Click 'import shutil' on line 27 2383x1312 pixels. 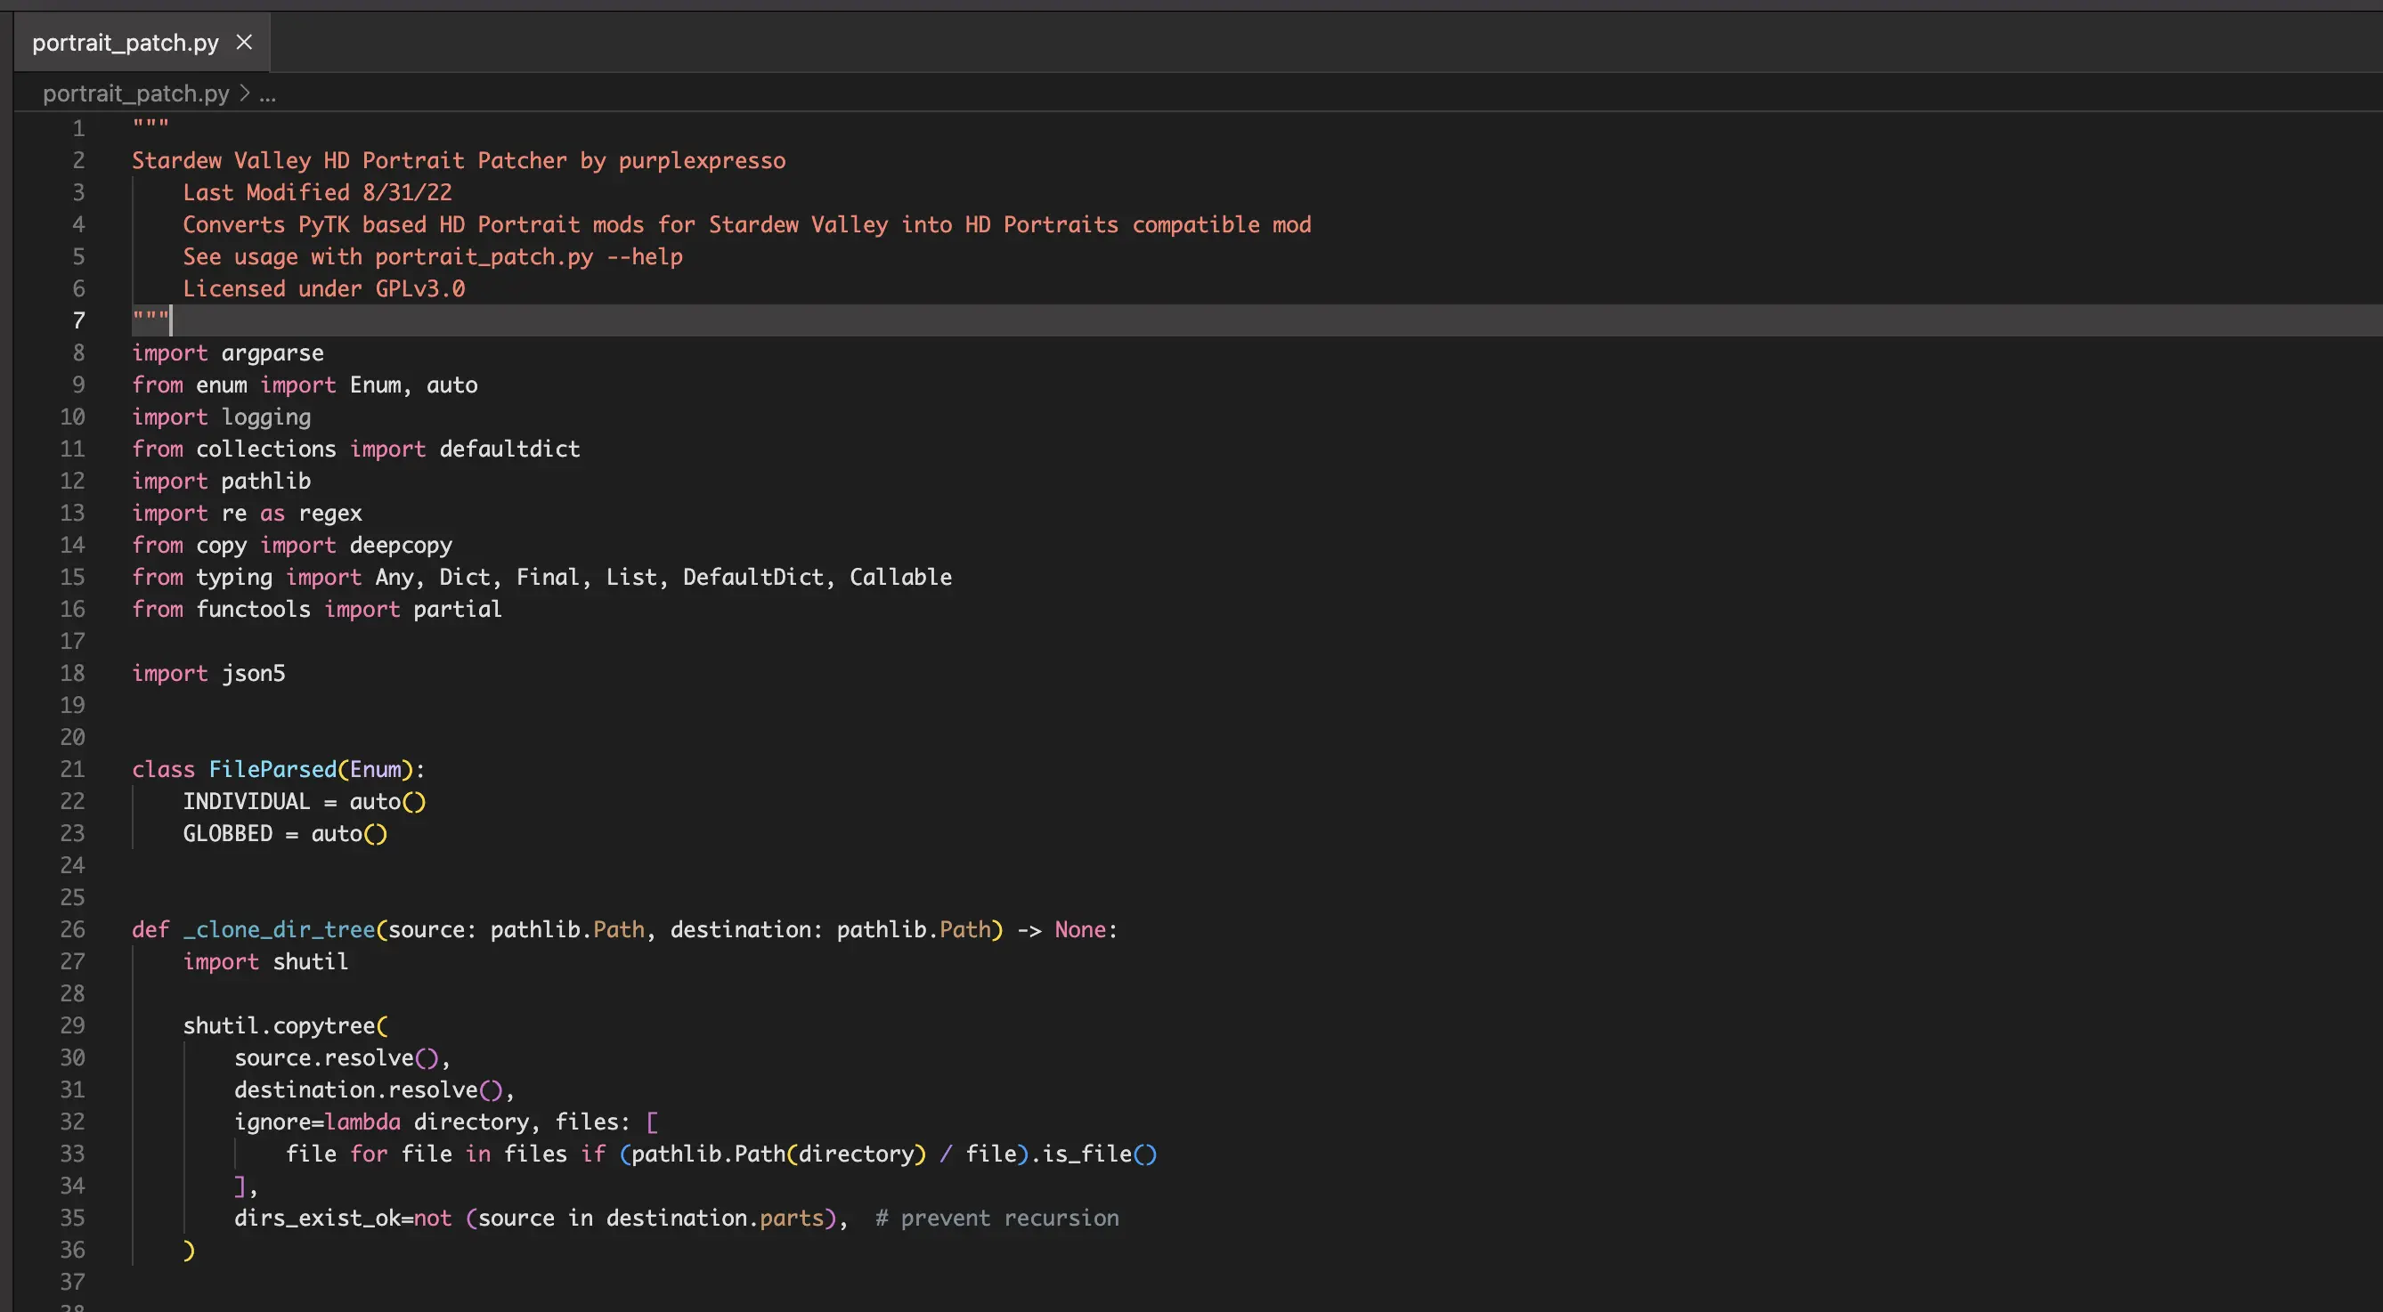pyautogui.click(x=265, y=961)
